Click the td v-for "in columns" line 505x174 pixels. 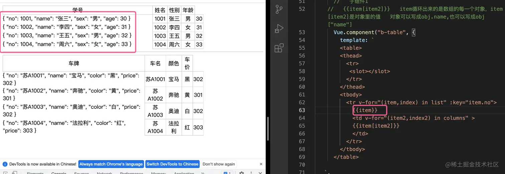pyautogui.click(x=413, y=118)
